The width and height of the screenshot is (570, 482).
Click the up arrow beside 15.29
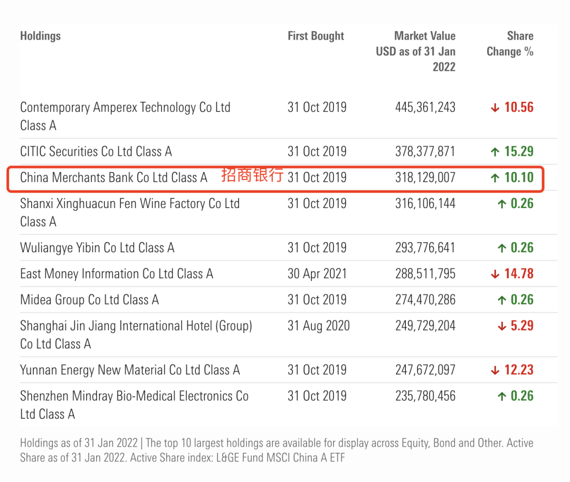pyautogui.click(x=495, y=152)
